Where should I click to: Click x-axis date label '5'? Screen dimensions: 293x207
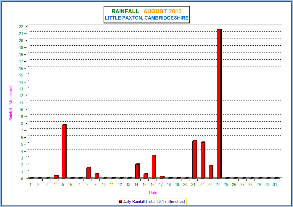pos(63,184)
